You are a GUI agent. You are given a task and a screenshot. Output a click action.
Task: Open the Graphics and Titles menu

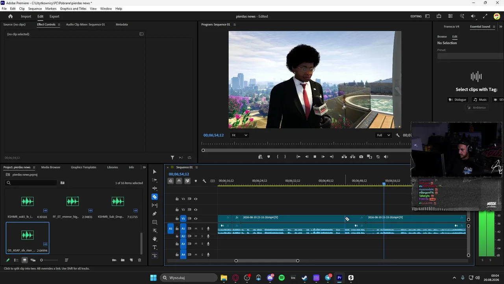point(73,9)
